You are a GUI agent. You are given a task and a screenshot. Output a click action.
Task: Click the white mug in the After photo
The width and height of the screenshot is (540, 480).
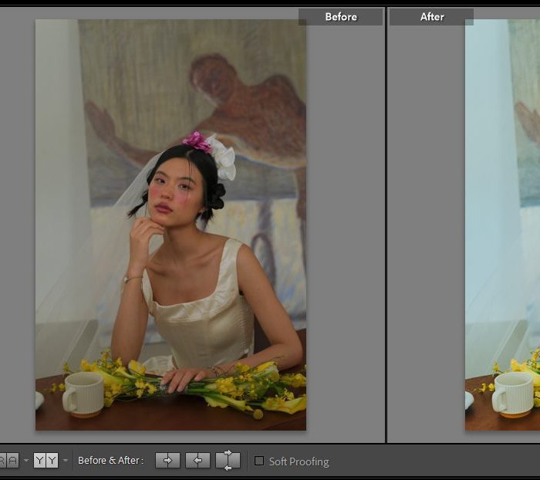click(513, 394)
